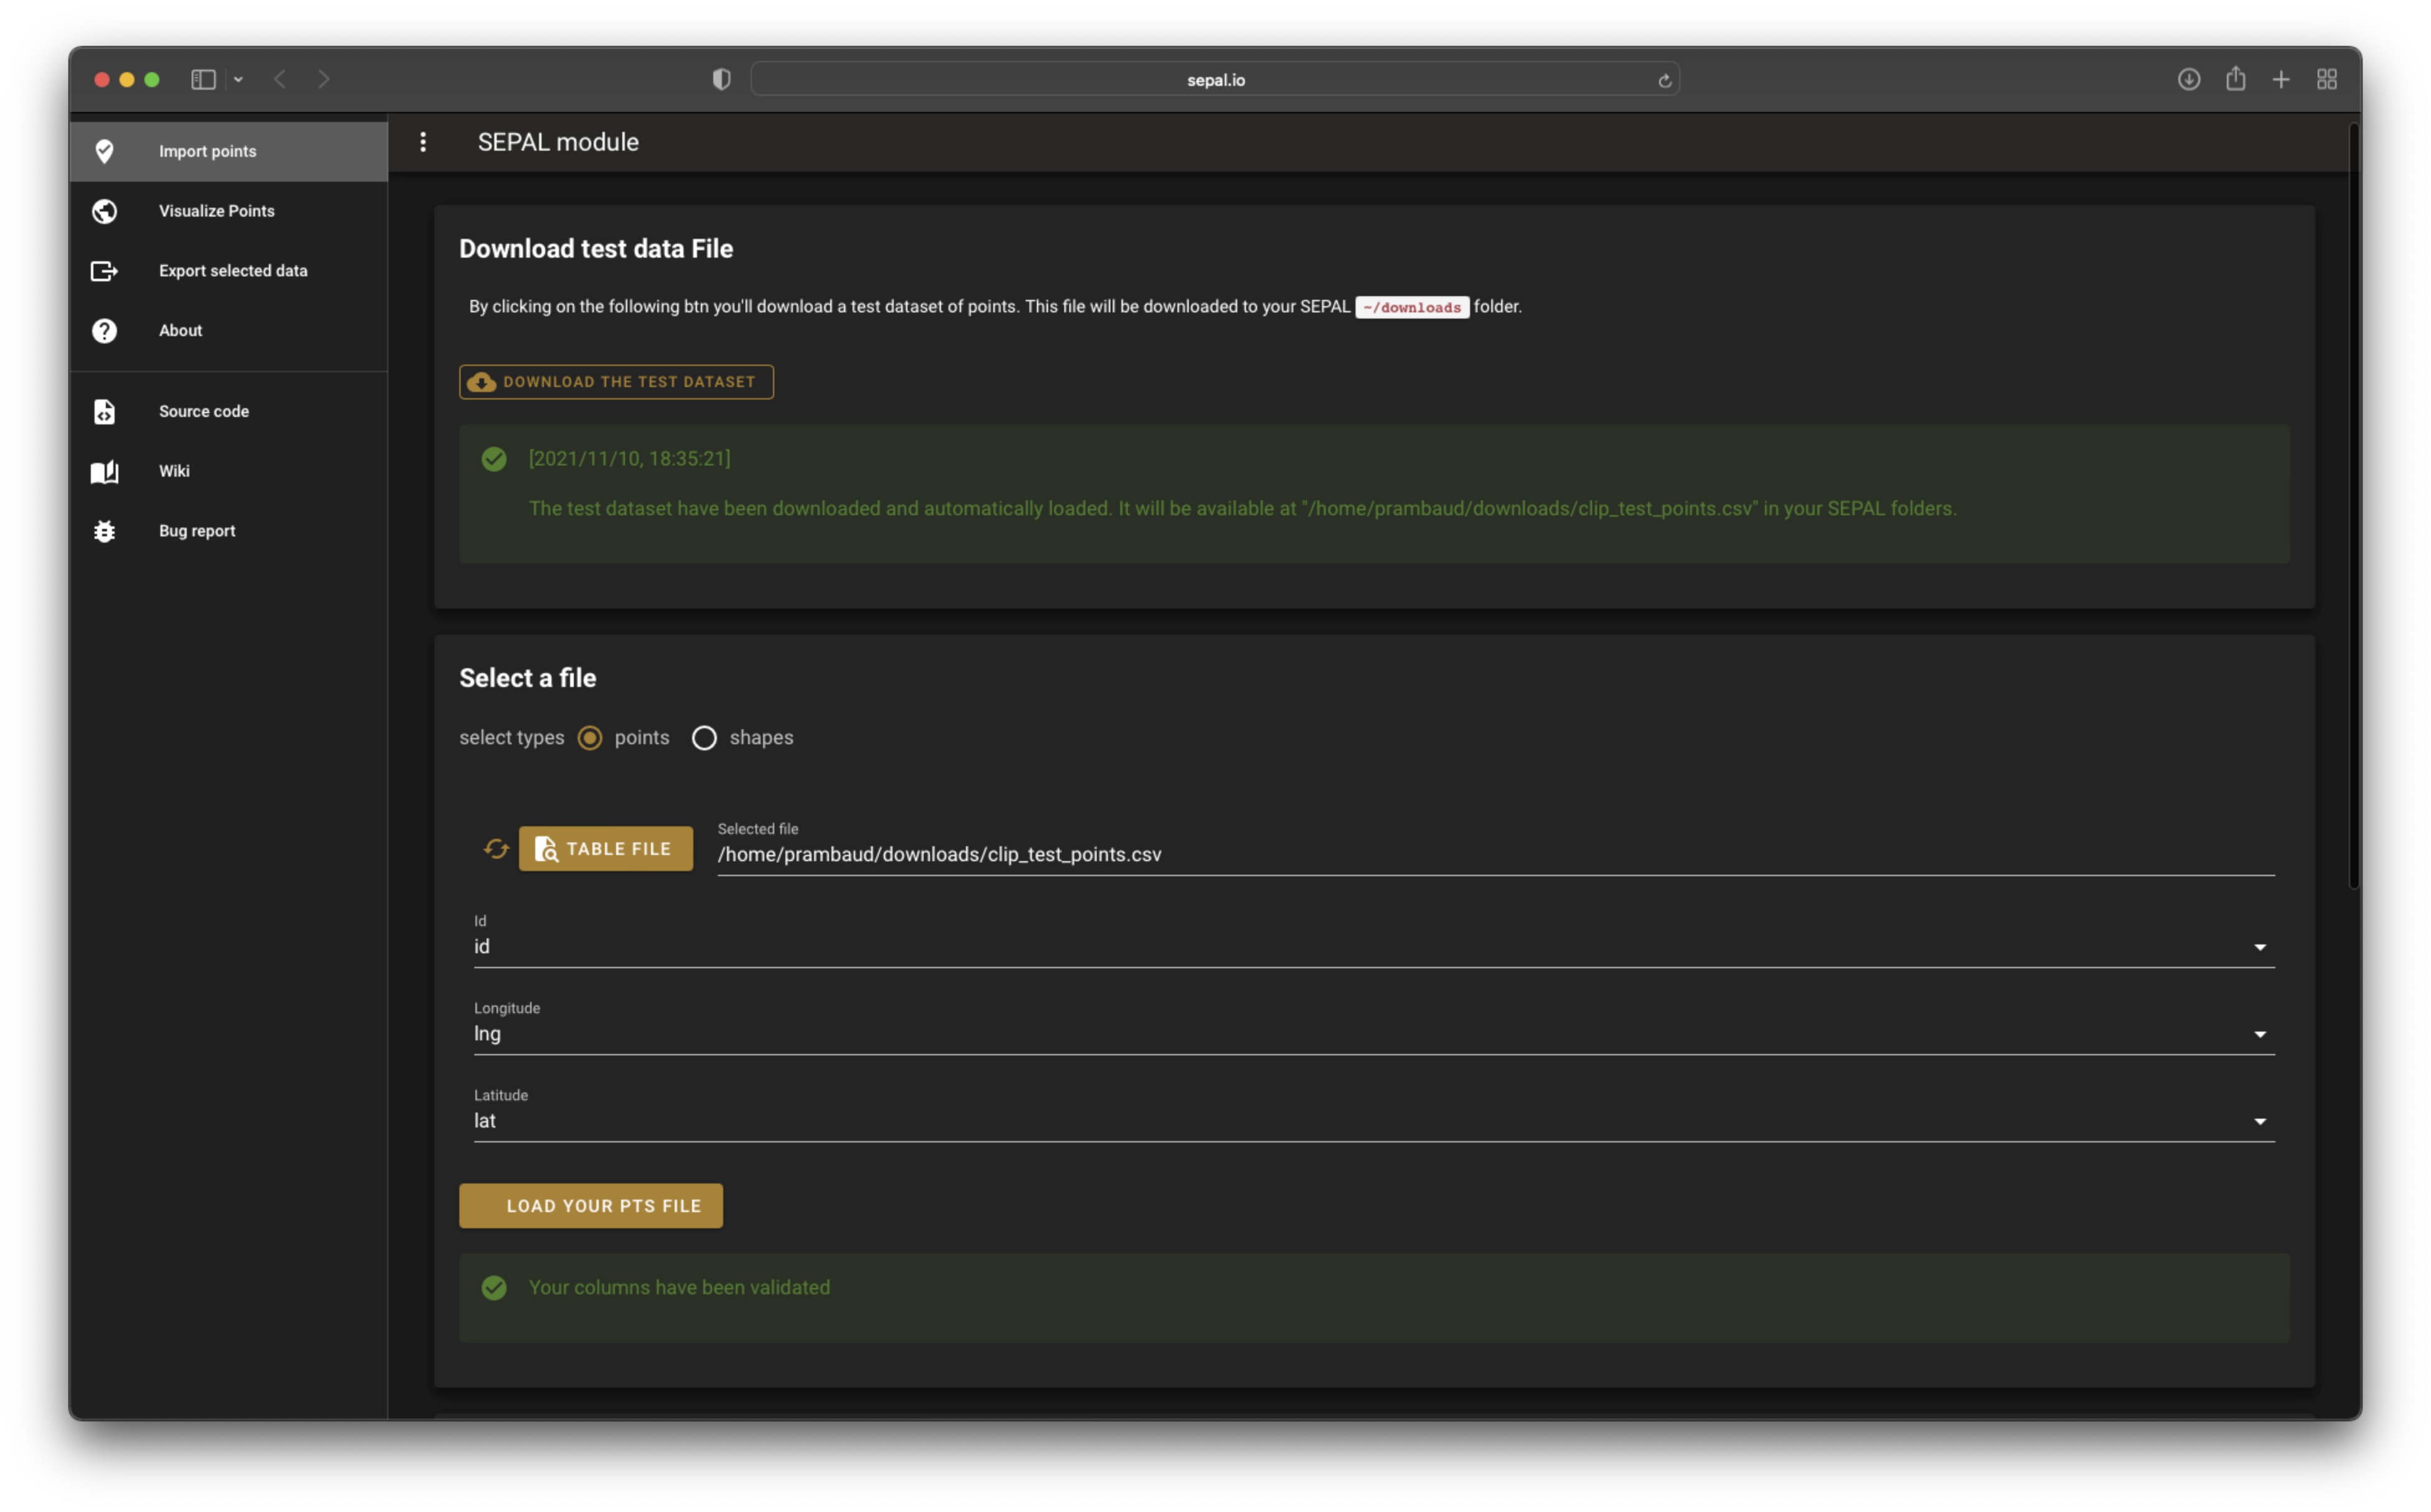The width and height of the screenshot is (2431, 1512).
Task: Open the Longitude column dropdown
Action: point(2259,1034)
